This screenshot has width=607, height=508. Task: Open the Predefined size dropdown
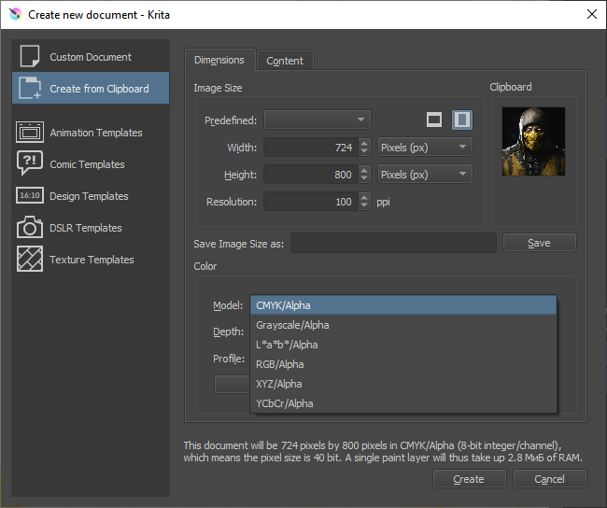coord(318,120)
